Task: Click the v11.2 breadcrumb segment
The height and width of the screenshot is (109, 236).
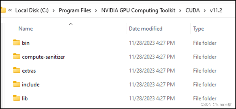Action: coord(216,11)
